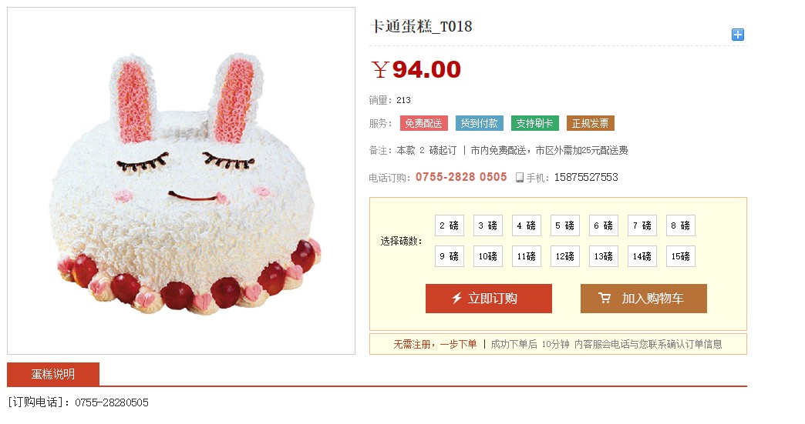This screenshot has width=805, height=424.
Task: Pick the 12磅 weight option
Action: coord(564,256)
